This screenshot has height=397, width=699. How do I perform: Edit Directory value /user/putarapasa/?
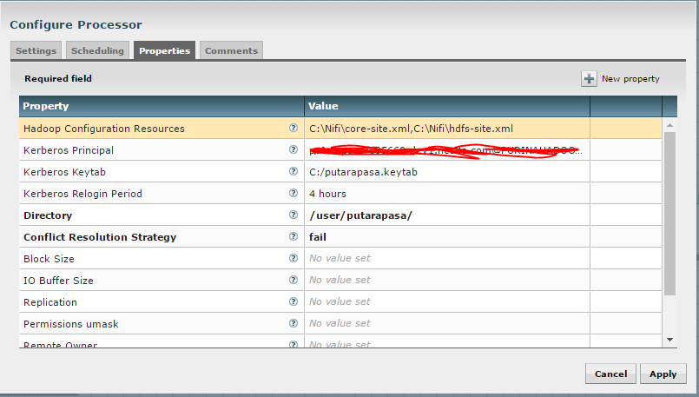pos(447,215)
